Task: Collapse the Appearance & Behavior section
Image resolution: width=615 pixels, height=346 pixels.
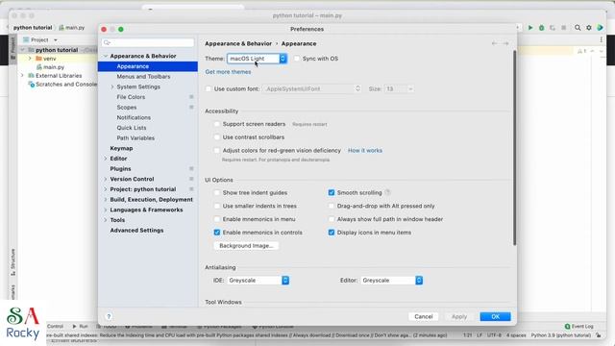Action: point(105,56)
